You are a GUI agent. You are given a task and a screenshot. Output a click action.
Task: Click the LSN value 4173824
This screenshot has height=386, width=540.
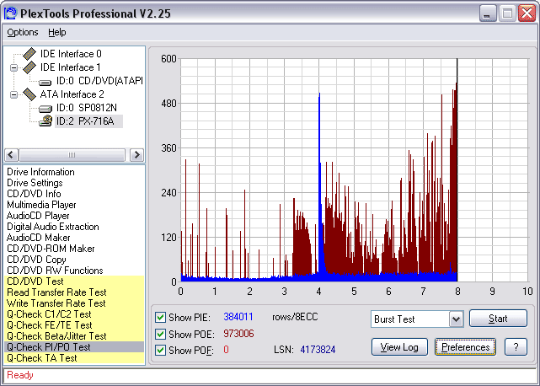click(x=318, y=350)
